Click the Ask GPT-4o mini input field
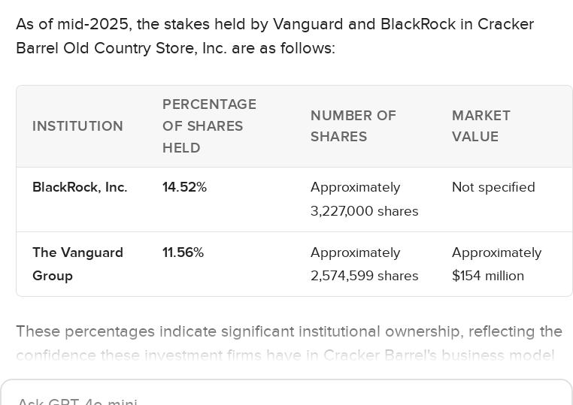573x405 pixels. tap(286, 398)
